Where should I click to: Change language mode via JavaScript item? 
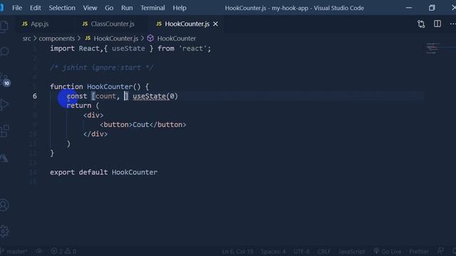click(x=351, y=251)
